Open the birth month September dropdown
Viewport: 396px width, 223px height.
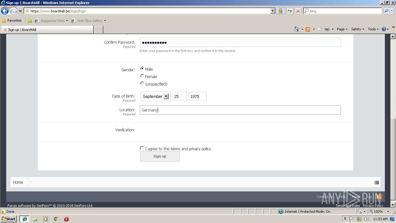tap(155, 96)
